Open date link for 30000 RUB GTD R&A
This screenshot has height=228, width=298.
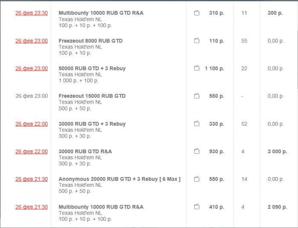tap(32, 152)
